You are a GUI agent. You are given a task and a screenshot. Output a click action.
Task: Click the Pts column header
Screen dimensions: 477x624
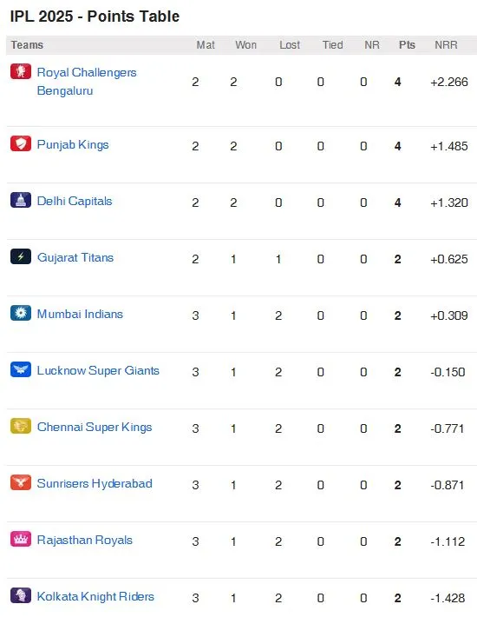point(407,45)
